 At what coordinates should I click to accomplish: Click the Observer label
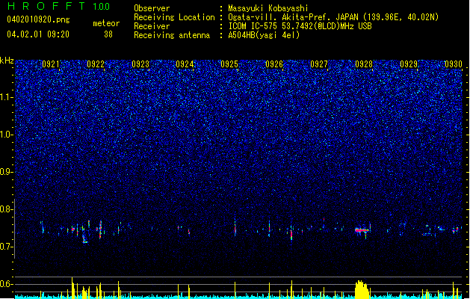(152, 8)
